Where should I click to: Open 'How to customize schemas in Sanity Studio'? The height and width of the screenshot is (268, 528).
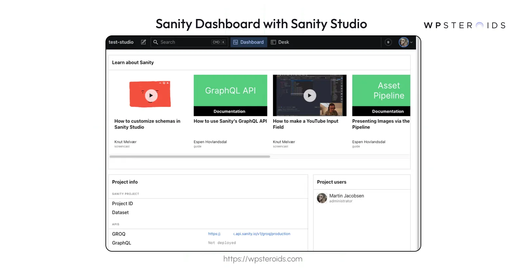[147, 124]
